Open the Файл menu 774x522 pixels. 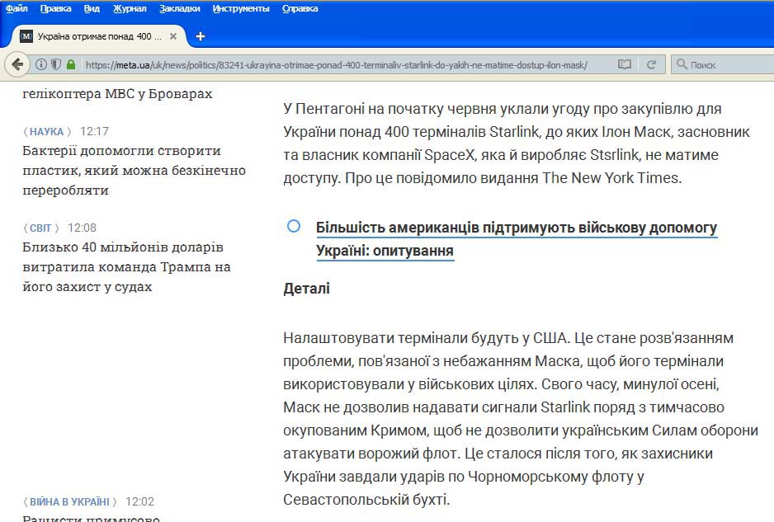tap(17, 8)
